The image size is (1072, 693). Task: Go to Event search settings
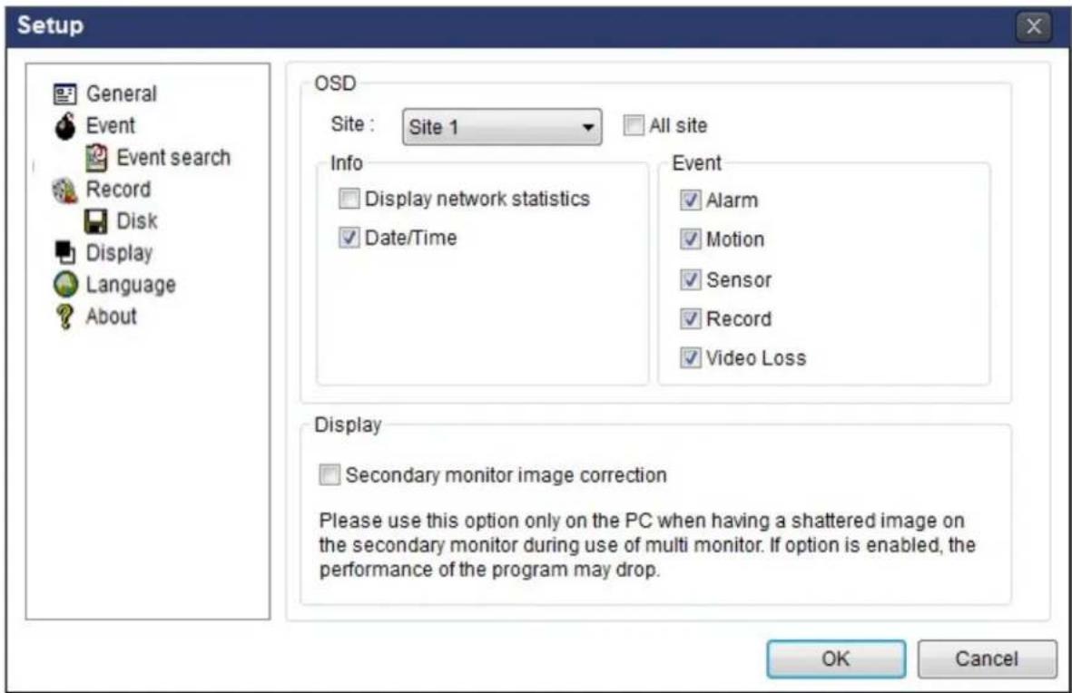[x=173, y=157]
